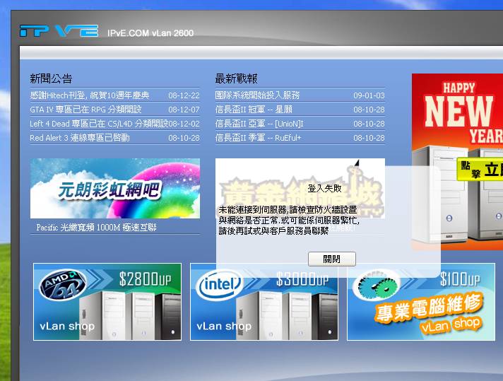The height and width of the screenshot is (381, 503).
Task: Click the 新聞公告 section heading
Action: point(51,78)
